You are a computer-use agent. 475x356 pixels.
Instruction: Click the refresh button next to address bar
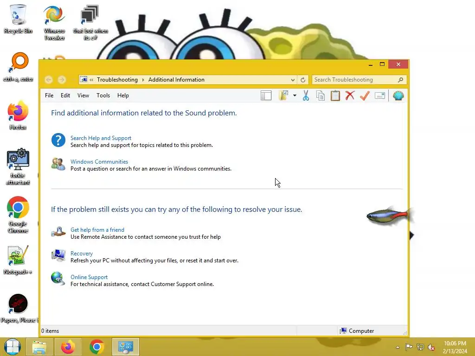point(302,80)
